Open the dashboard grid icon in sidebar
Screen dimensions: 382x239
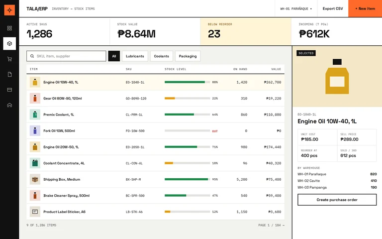9,28
